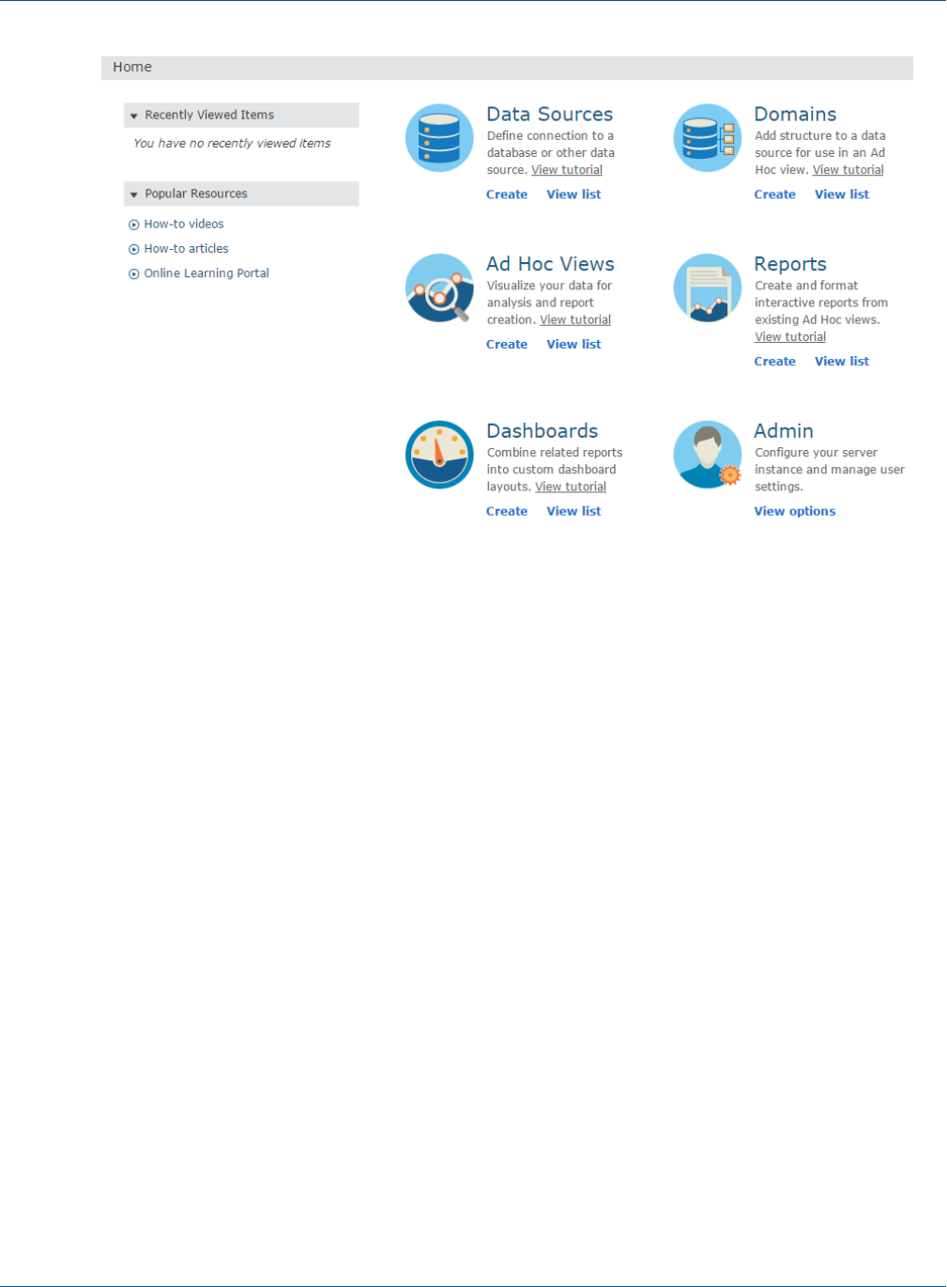
Task: Click the Ad Hoc Views magnifier icon
Action: click(439, 287)
